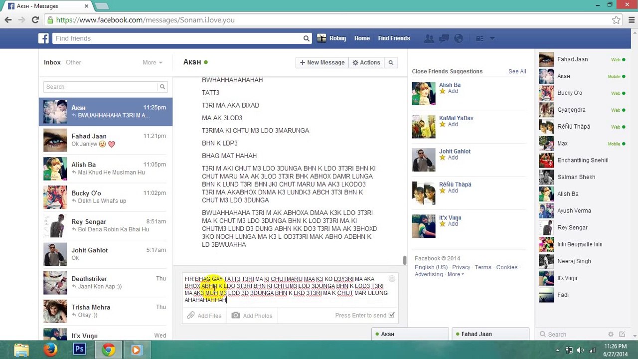638x359 pixels.
Task: Change language via English (US) link
Action: (431, 267)
